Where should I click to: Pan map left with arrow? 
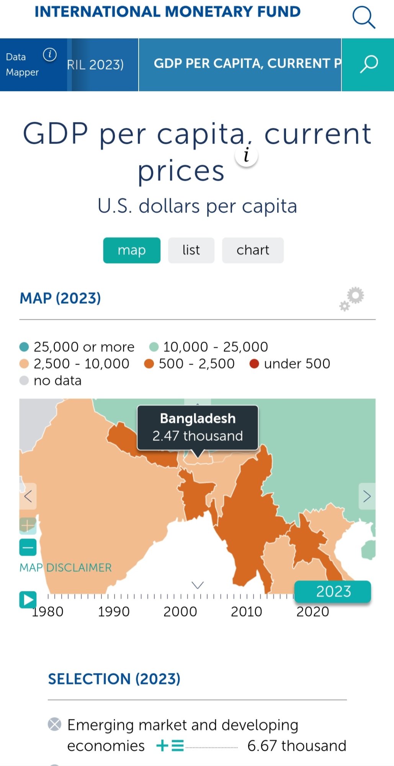click(28, 496)
